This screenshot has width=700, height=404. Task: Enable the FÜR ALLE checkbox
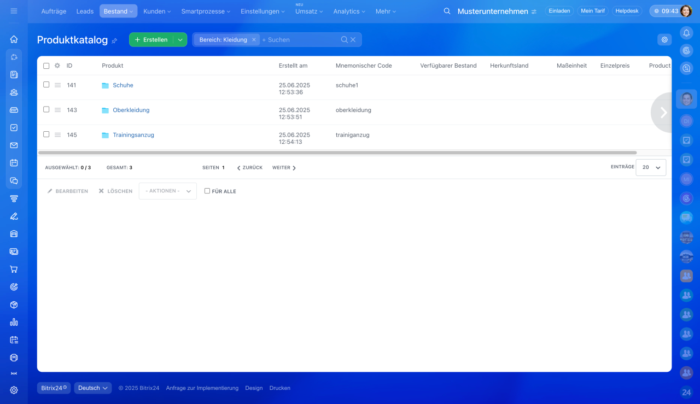(x=207, y=191)
